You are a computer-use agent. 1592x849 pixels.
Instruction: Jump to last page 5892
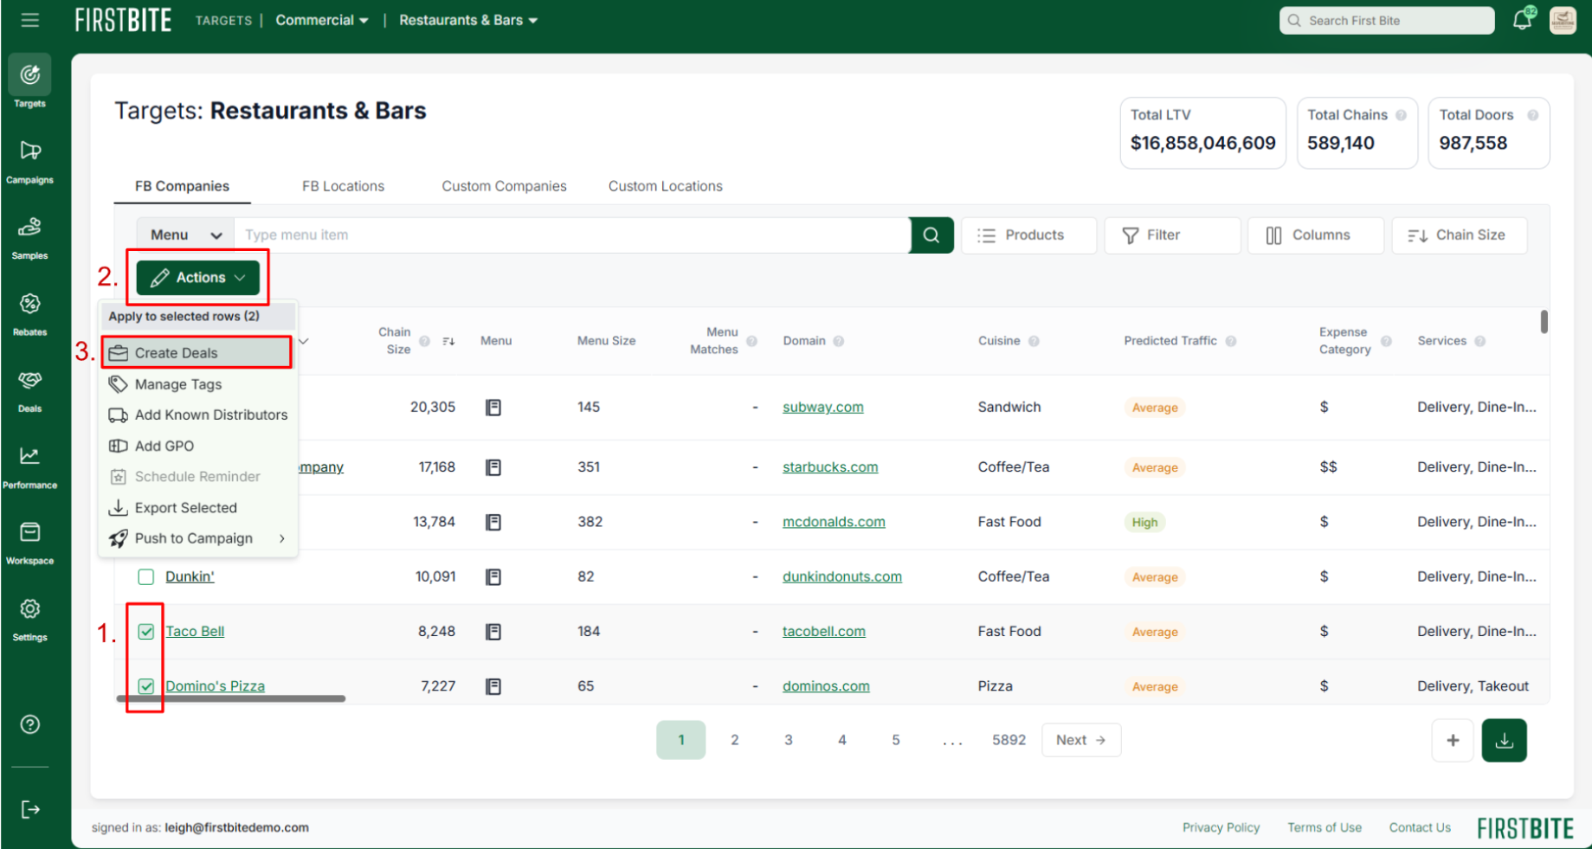(1009, 741)
